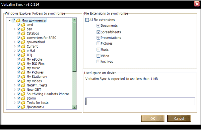Screen dimensions: 201x130
Task: Click the Документы folder icon
Action: 23,107
